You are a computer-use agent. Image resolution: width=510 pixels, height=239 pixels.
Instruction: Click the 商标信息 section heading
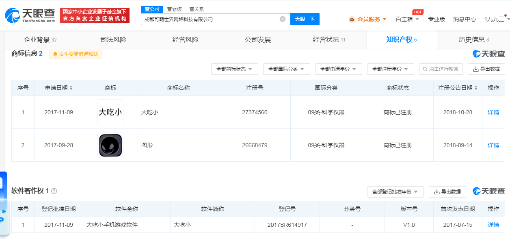[27, 53]
